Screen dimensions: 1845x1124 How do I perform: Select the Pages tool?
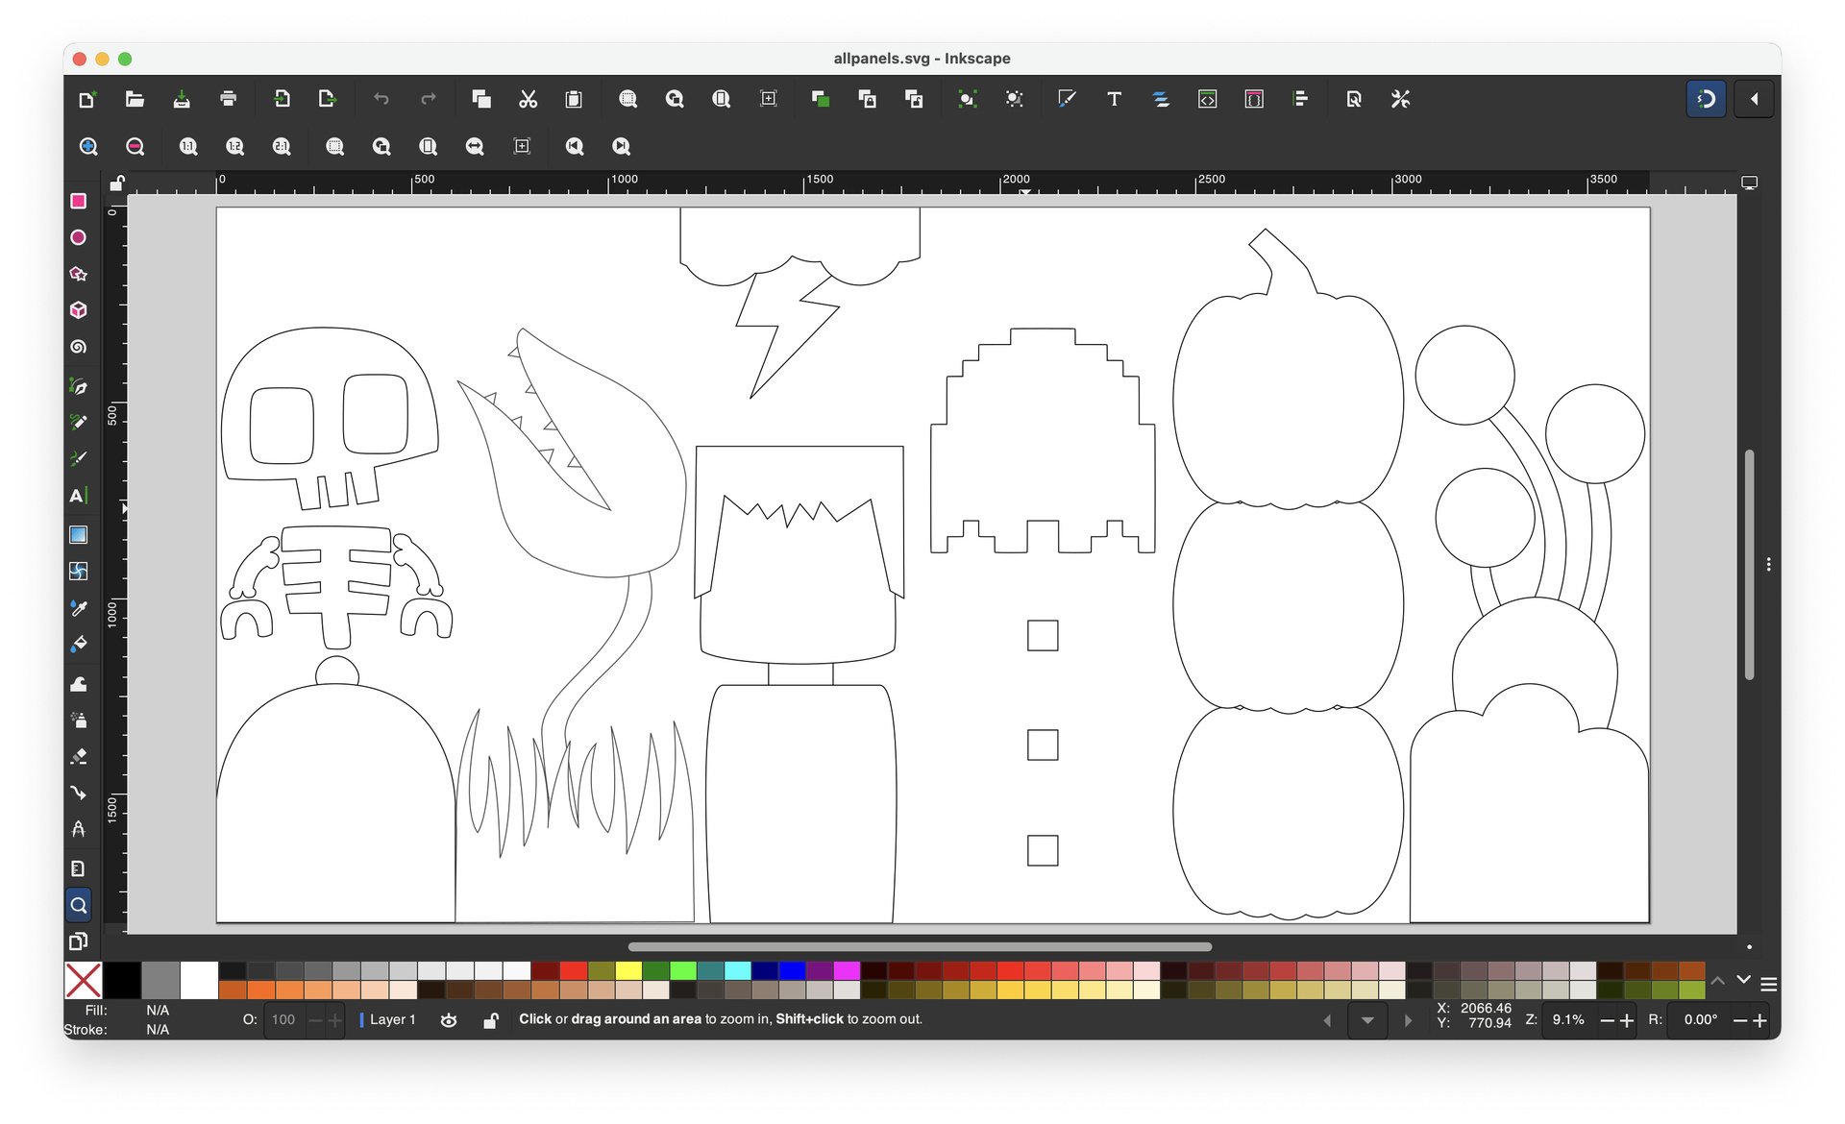pos(79,941)
